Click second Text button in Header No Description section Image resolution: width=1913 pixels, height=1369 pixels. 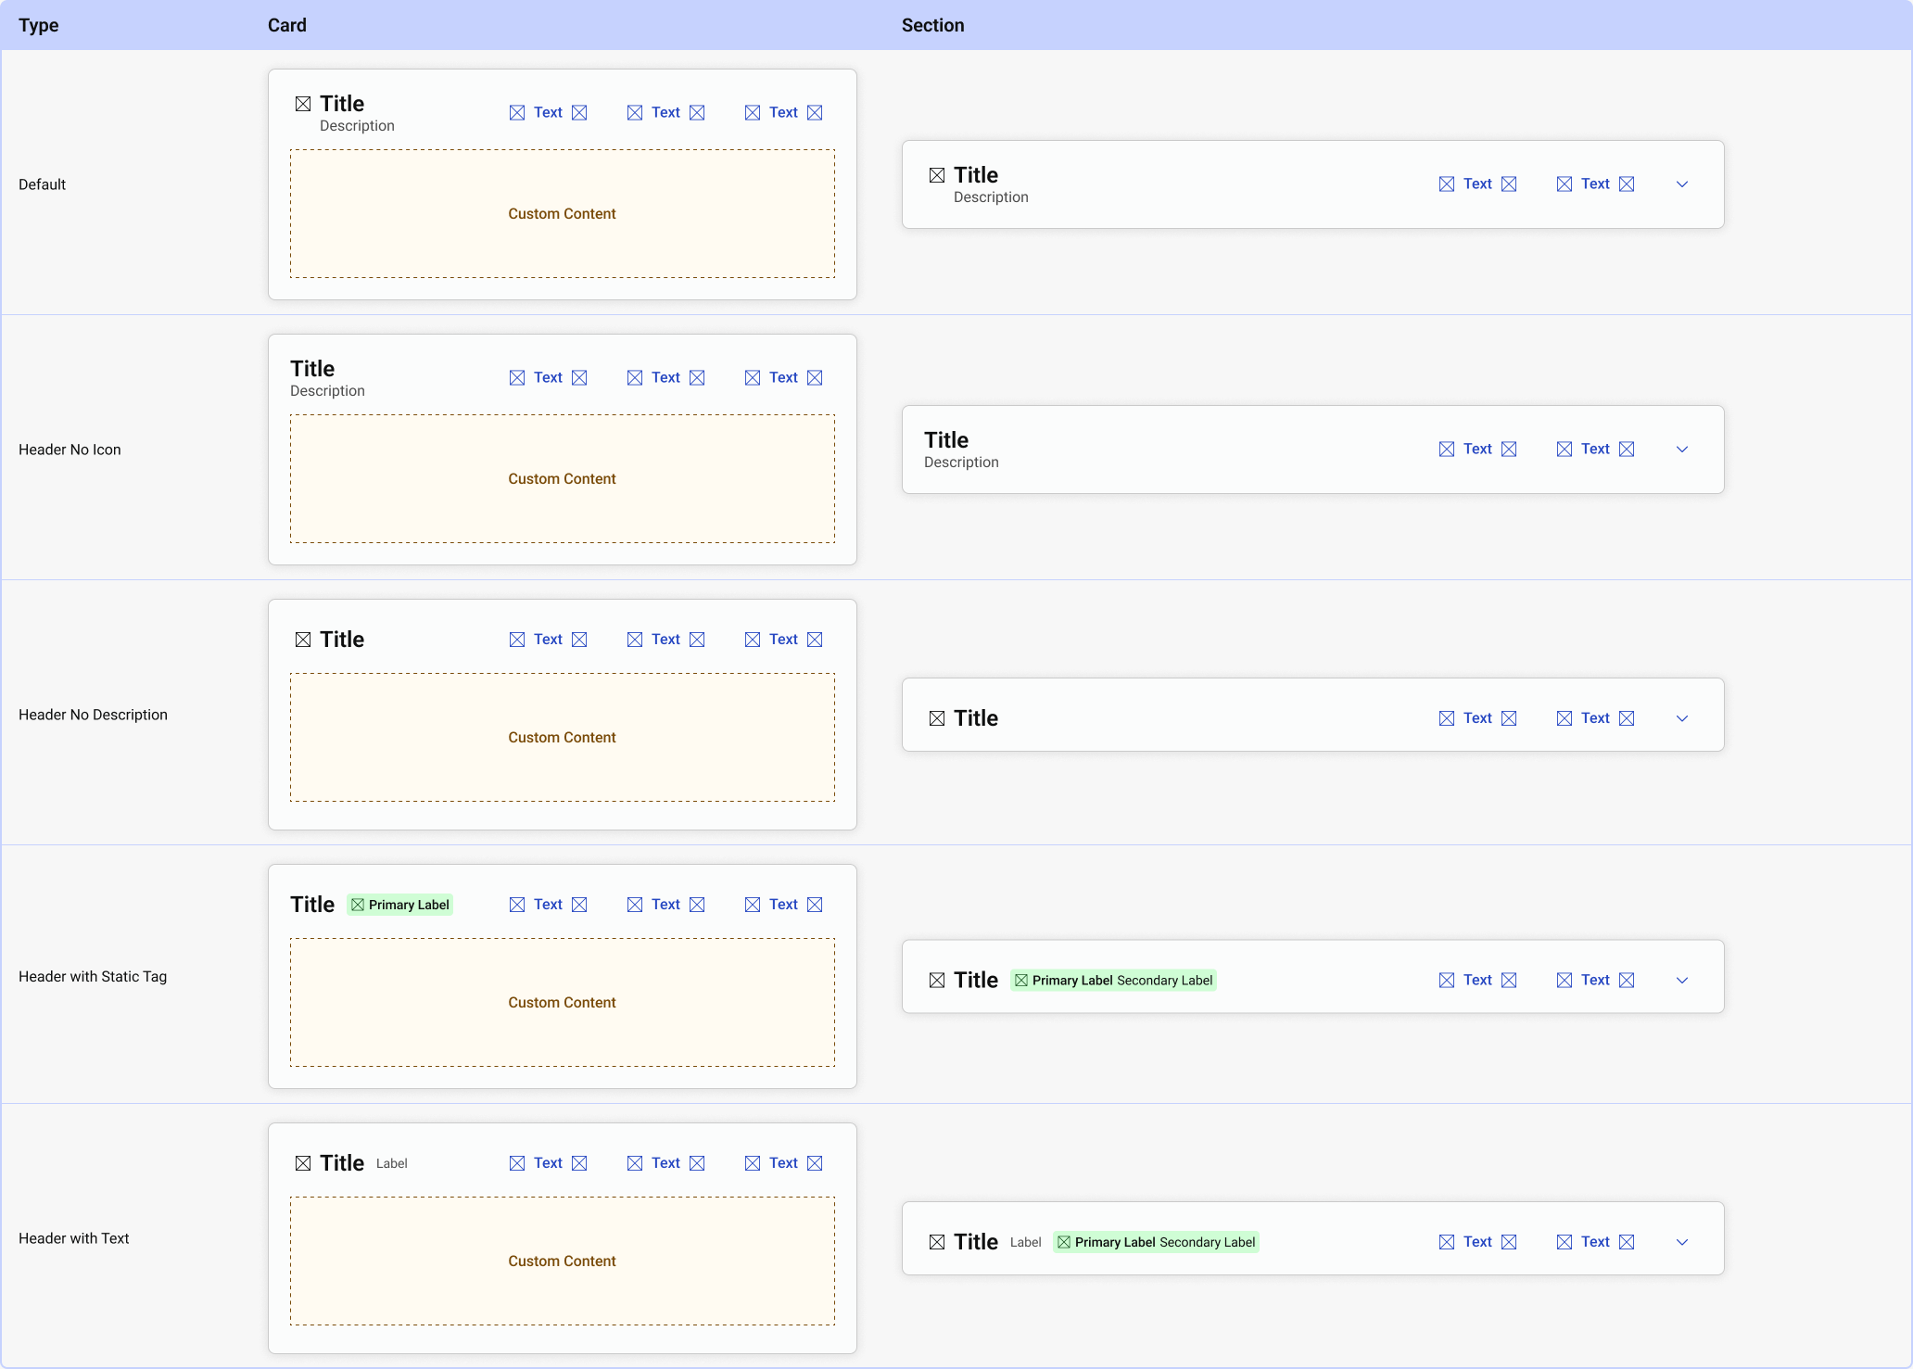pyautogui.click(x=1595, y=718)
